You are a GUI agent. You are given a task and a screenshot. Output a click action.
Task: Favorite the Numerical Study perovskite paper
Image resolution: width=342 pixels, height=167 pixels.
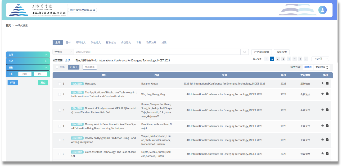pyautogui.click(x=322, y=110)
